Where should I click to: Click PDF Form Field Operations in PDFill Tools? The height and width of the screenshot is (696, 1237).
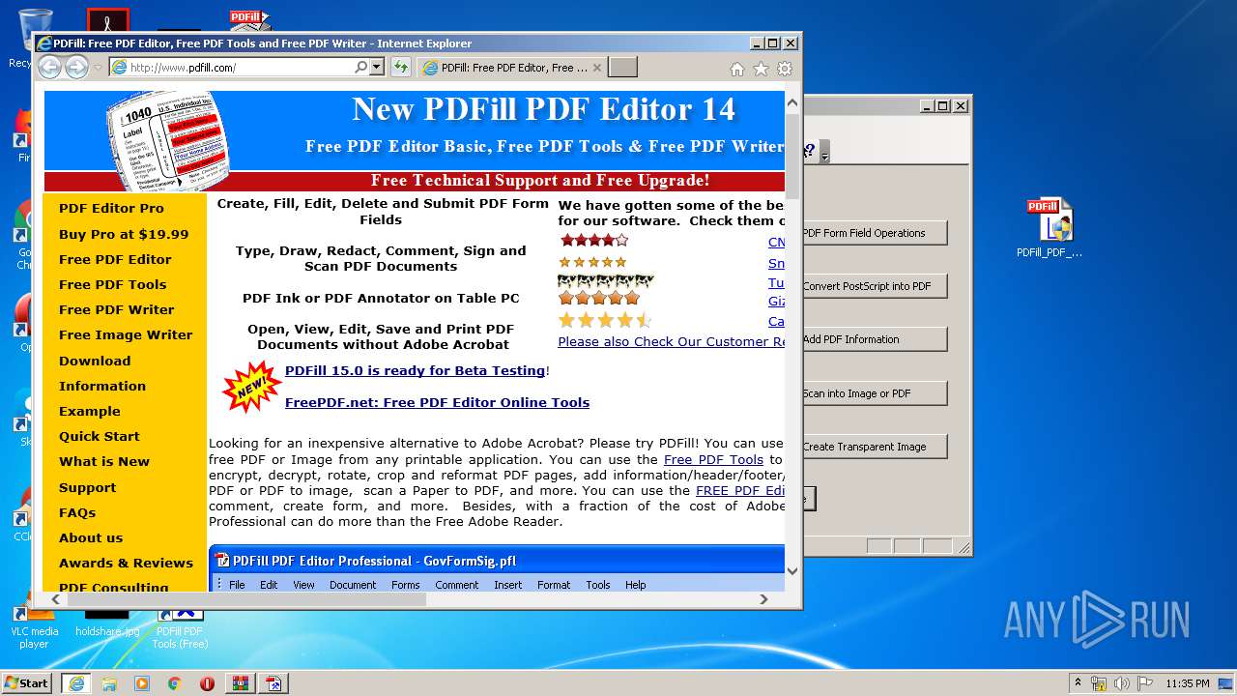click(x=874, y=233)
